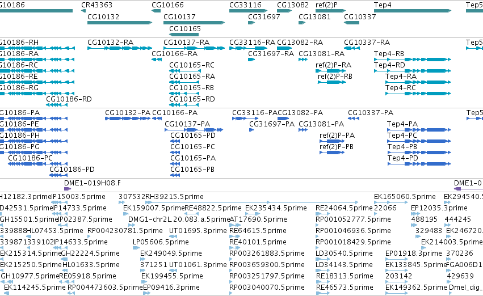
Task: Open protein ref(2)P-PA
Action: [x=332, y=141]
